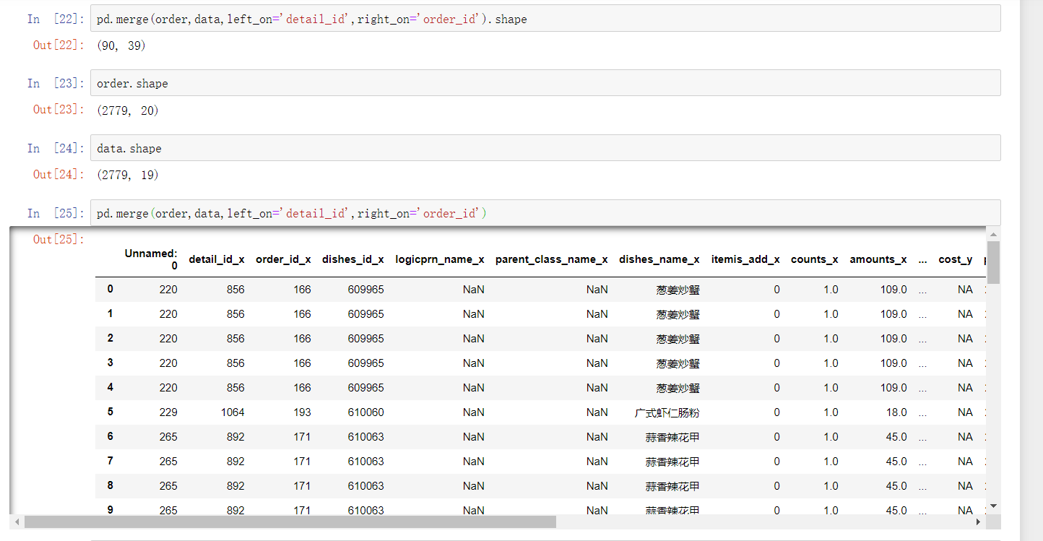Click the row index 5 label
The width and height of the screenshot is (1043, 541).
tap(111, 412)
